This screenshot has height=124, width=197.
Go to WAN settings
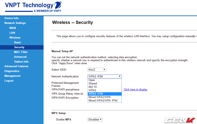13,28
